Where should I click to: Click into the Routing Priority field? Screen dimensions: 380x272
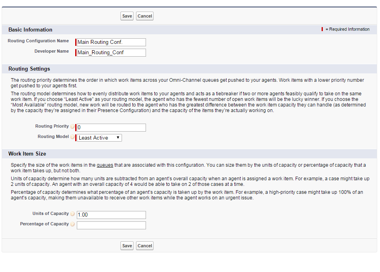[111, 128]
